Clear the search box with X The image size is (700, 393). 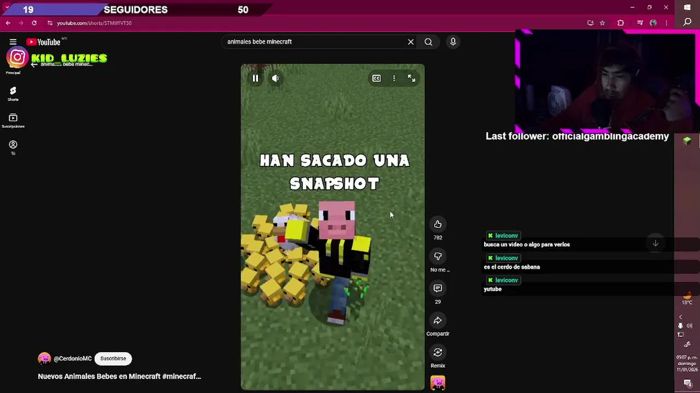(x=411, y=41)
